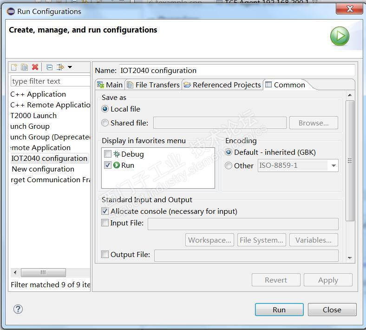Select C++ Remote Application tree item

tap(50, 105)
